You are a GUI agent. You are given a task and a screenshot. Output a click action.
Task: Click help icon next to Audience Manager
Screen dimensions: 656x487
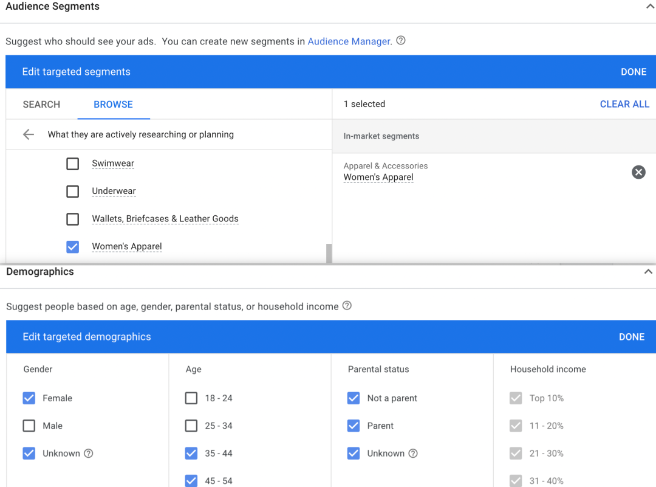tap(401, 41)
